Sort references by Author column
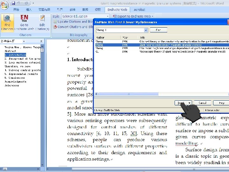 click(108, 38)
